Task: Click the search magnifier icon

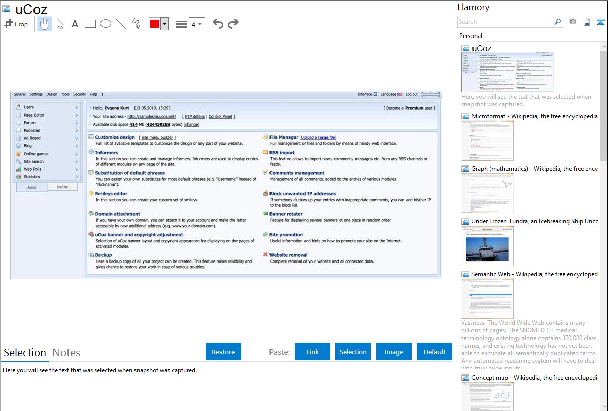Action: click(557, 22)
